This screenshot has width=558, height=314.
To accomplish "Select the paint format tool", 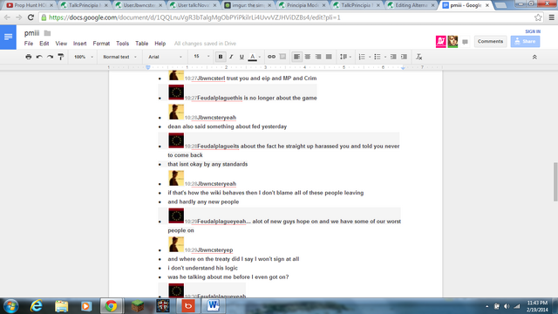I will 61,57.
